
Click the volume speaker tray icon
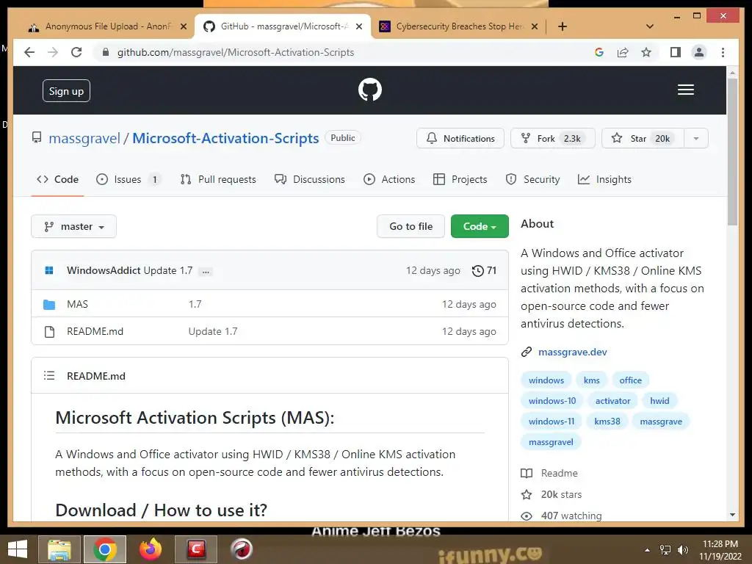coord(682,550)
